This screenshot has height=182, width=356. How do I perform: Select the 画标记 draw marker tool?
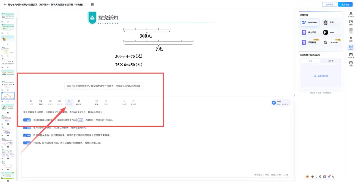click(79, 102)
